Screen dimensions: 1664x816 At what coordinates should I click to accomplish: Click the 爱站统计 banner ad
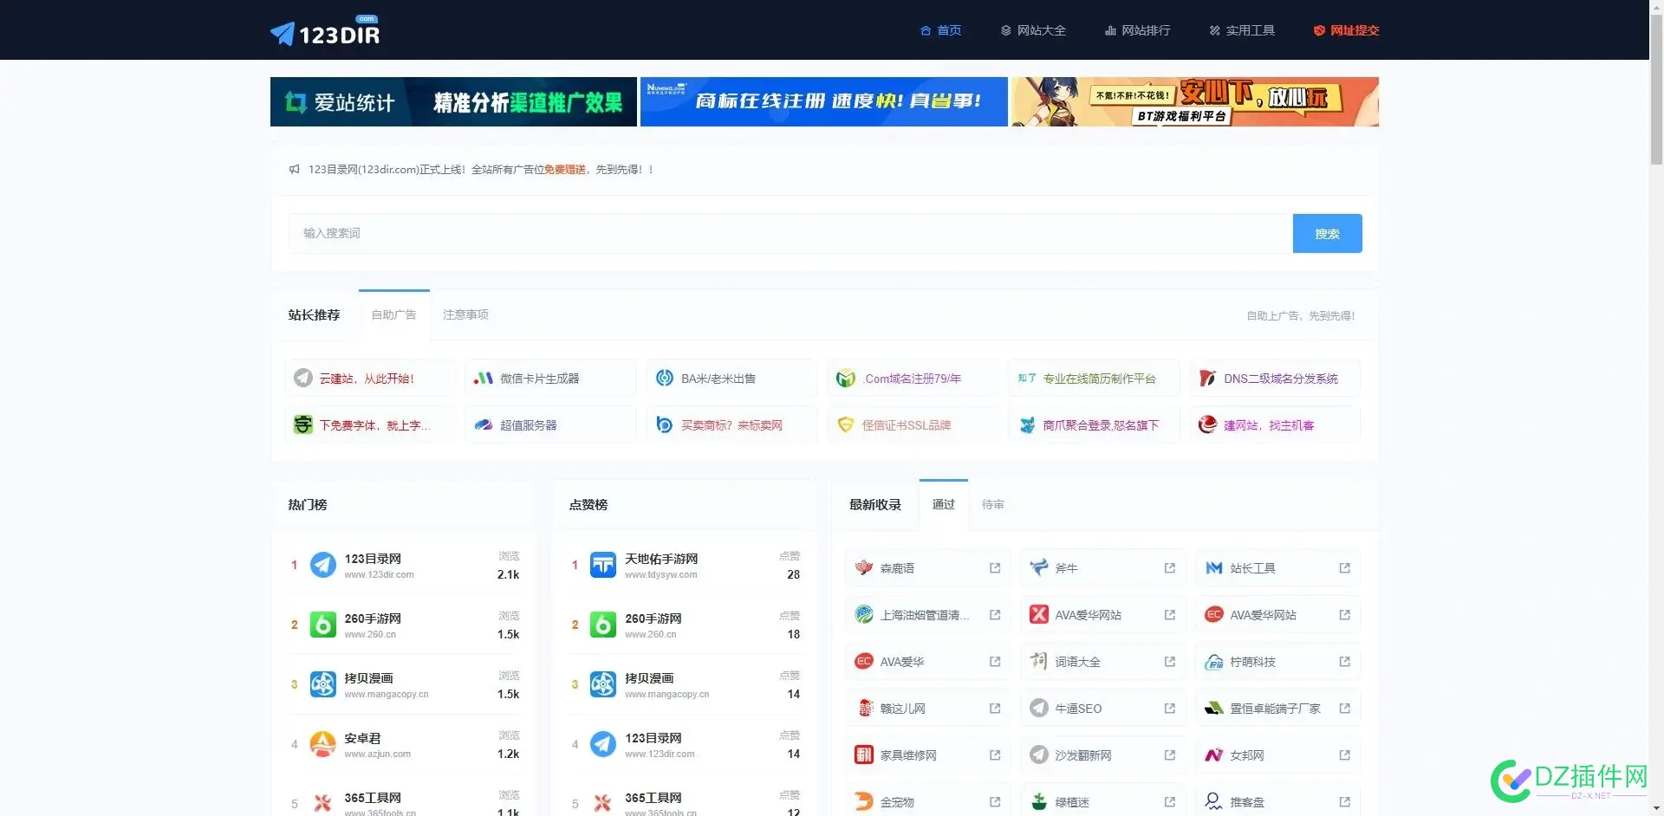point(453,102)
